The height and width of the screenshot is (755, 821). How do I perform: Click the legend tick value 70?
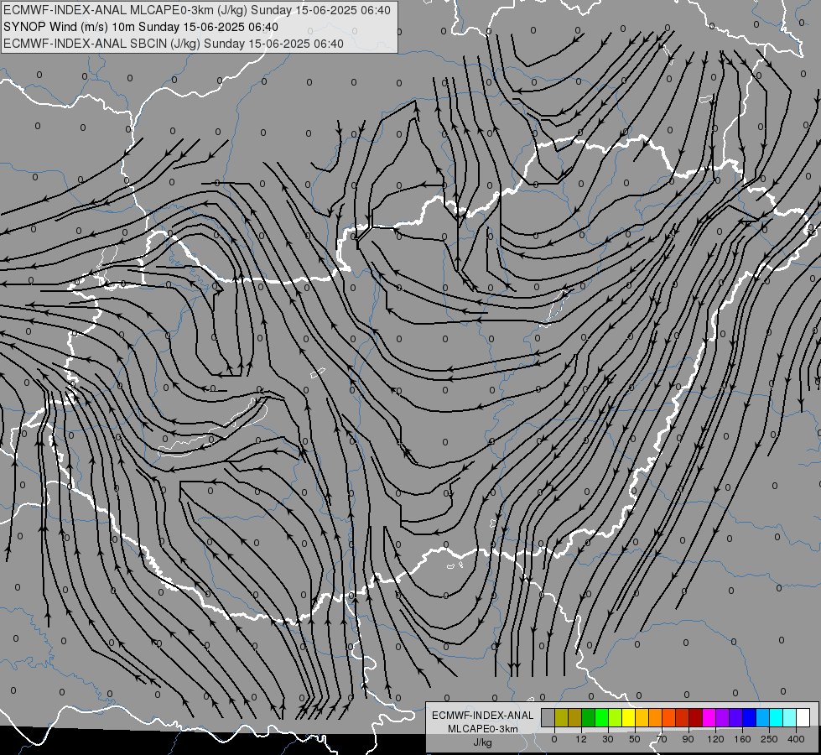pyautogui.click(x=662, y=739)
